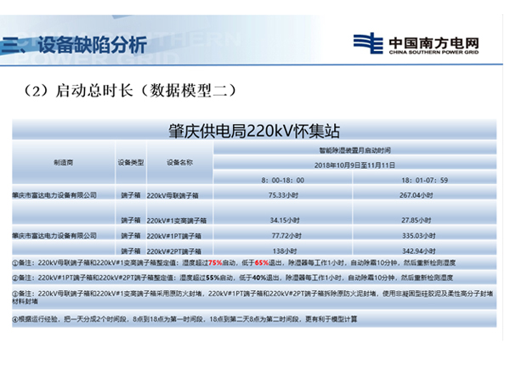The image size is (510, 382).
Task: Select the 智能除湿装置月启动时间 header cell
Action: [354, 149]
